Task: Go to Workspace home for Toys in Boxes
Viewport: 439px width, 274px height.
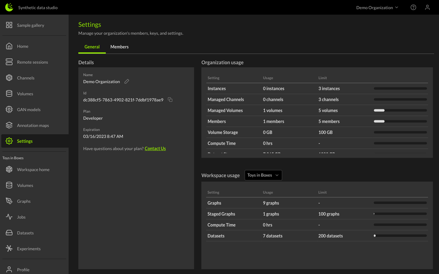Action: pyautogui.click(x=33, y=169)
